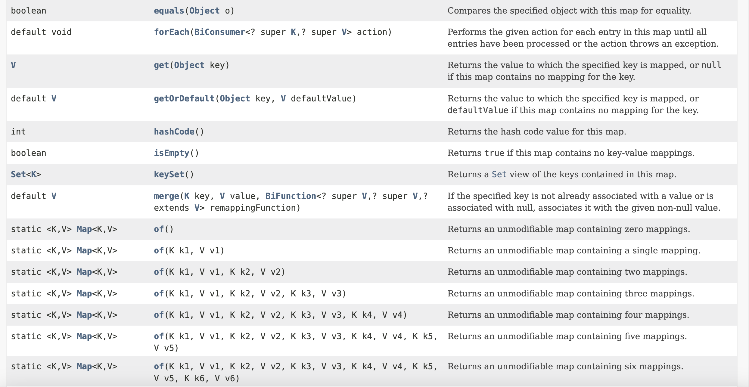Open the zero-argument of() method link
Image resolution: width=749 pixels, height=387 pixels.
click(159, 229)
